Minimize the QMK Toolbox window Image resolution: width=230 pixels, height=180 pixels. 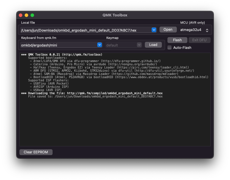[x=26, y=15]
